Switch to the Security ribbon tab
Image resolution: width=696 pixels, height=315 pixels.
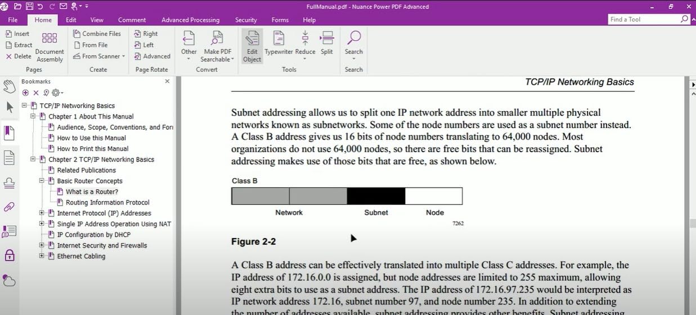(x=246, y=20)
